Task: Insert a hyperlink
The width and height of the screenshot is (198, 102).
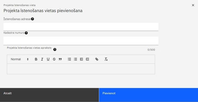Action: point(97,59)
